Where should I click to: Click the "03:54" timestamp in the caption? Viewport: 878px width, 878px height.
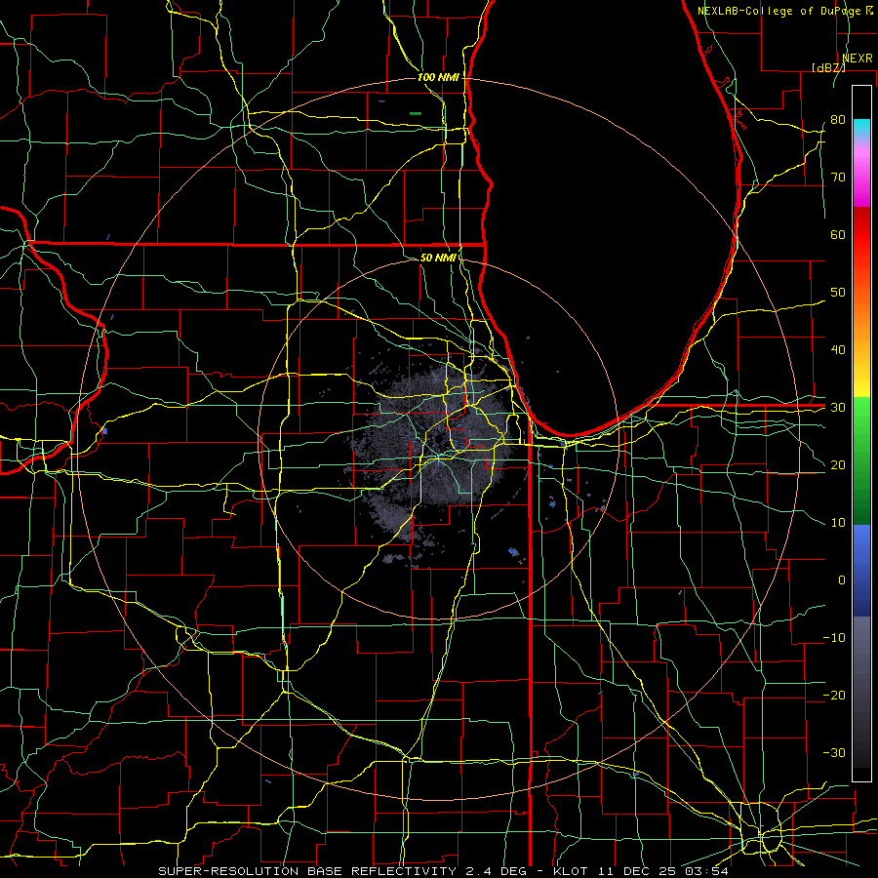705,871
